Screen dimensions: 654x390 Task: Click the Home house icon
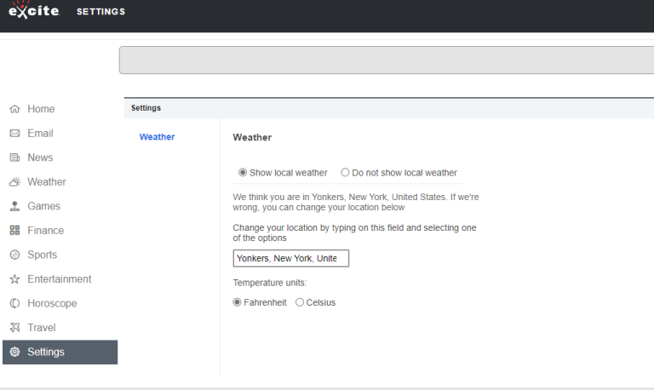(x=14, y=109)
